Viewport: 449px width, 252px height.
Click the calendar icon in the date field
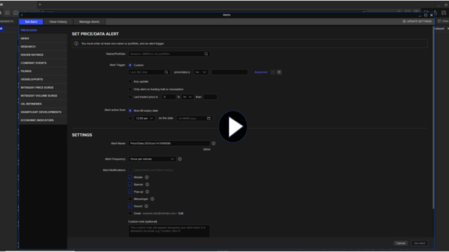(209, 118)
